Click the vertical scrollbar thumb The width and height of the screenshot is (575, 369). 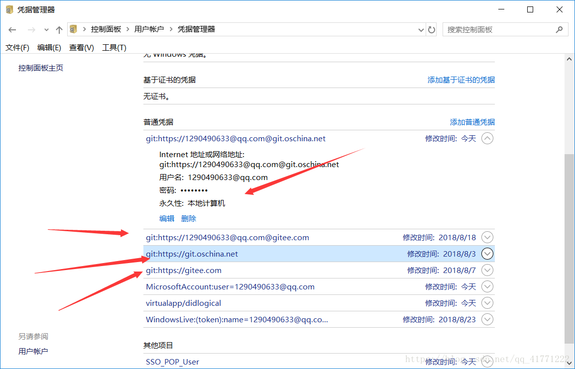click(x=569, y=249)
